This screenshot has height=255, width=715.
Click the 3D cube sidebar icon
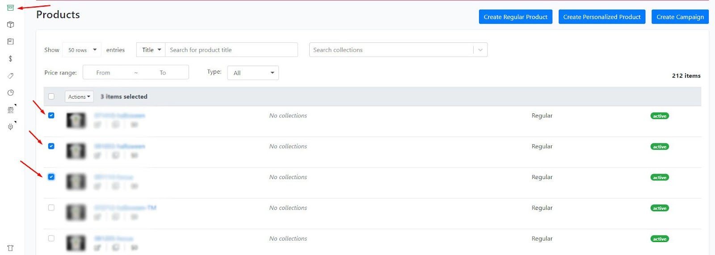10,25
